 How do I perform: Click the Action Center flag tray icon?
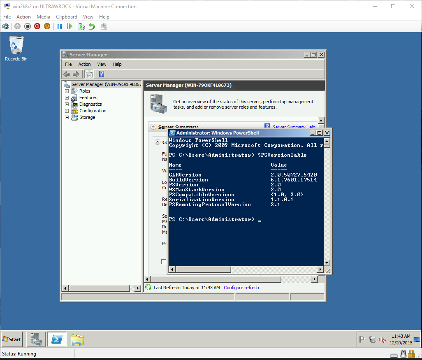click(362, 339)
